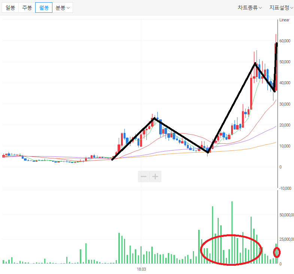Zoom out chart with the minus button
This screenshot has width=294, height=274.
(143, 176)
